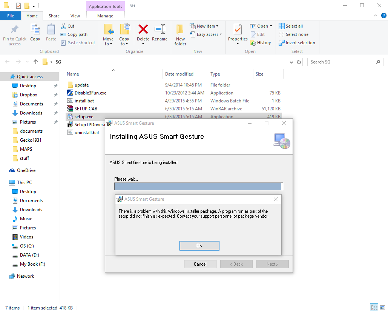The height and width of the screenshot is (311, 388).
Task: Click the Pin to Quick access icon
Action: click(x=15, y=29)
